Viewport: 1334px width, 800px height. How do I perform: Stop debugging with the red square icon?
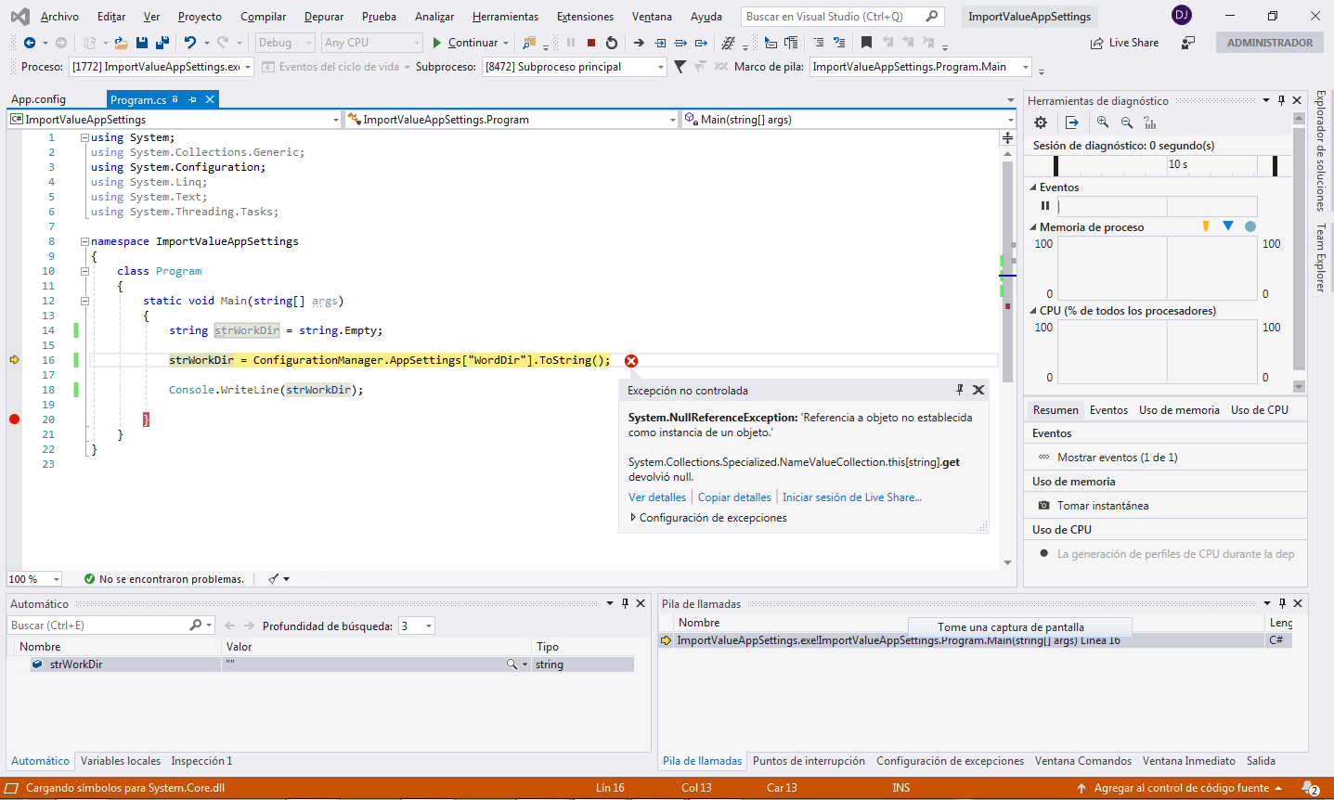pyautogui.click(x=591, y=43)
